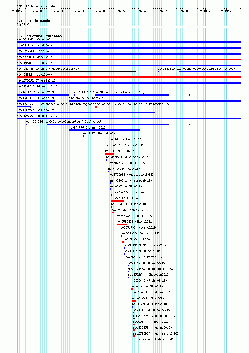
Task: Open nsv5654226 (Ebert2021) label
Action: pos(129,192)
